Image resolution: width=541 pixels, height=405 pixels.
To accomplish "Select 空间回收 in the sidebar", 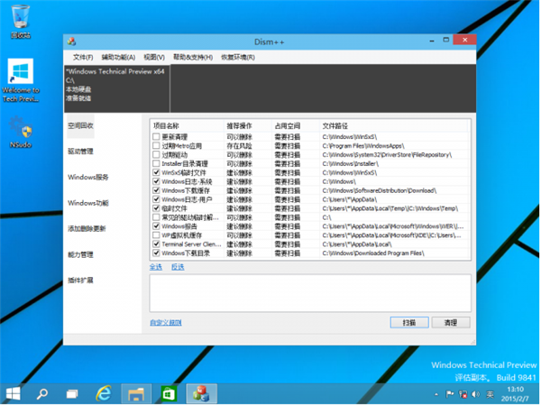I will click(x=80, y=125).
